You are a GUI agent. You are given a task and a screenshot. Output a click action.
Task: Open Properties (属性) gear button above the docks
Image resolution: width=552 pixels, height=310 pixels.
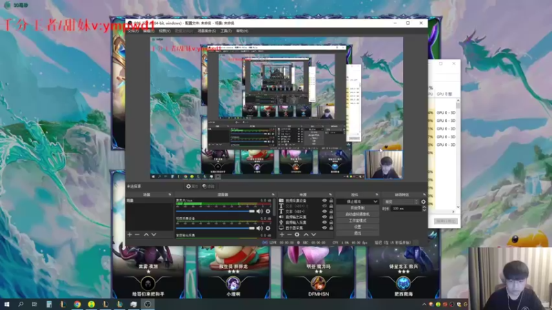[x=192, y=186]
